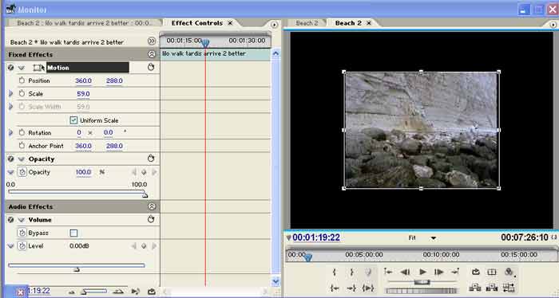Collapse the Volume effect section
The image size is (559, 298).
22,220
